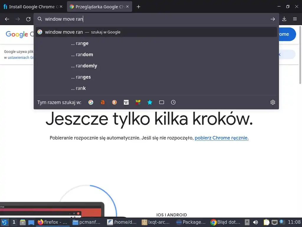This screenshot has height=227, width=302.
Task: Click the Google logo on the page
Action: coord(17,34)
